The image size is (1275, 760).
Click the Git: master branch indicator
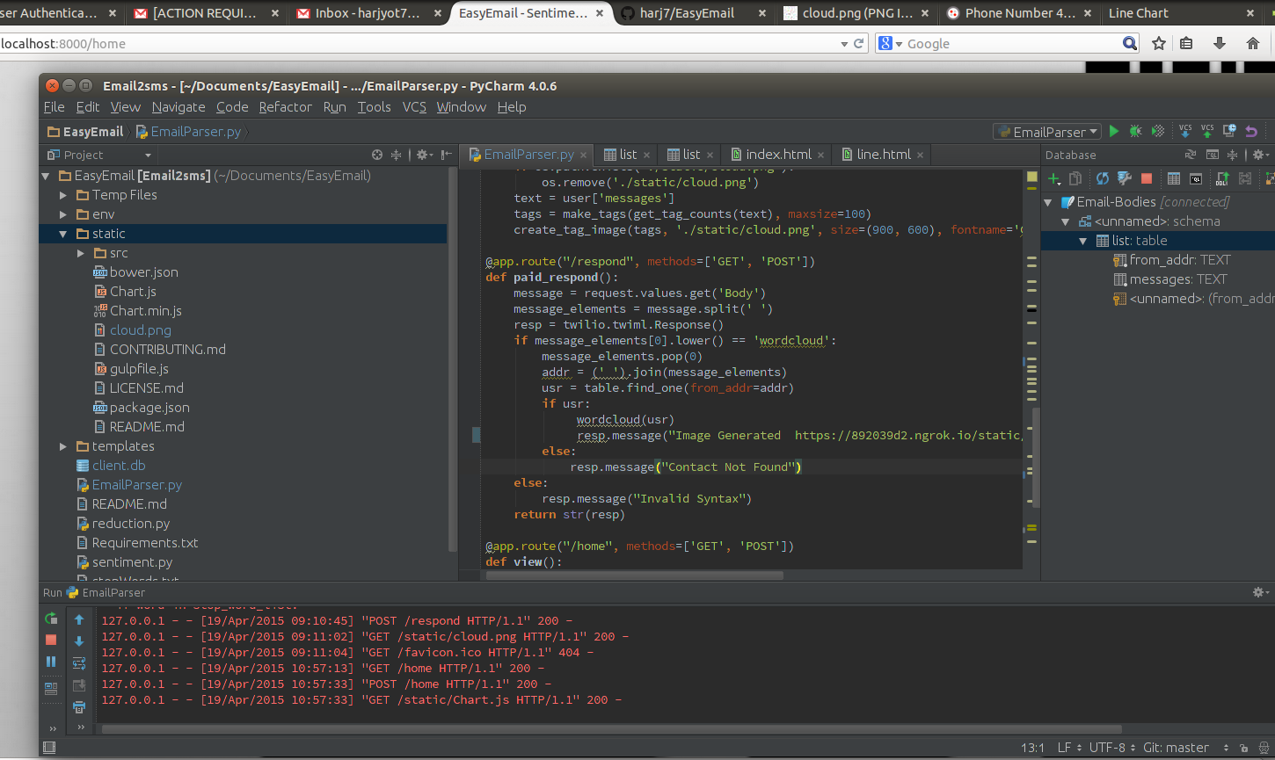click(1176, 748)
